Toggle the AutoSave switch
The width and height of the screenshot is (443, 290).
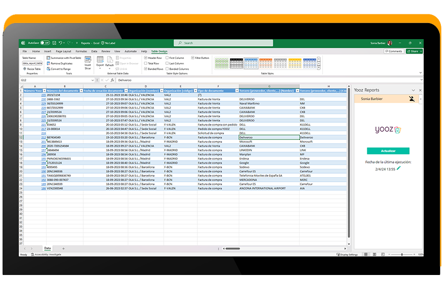coord(45,43)
